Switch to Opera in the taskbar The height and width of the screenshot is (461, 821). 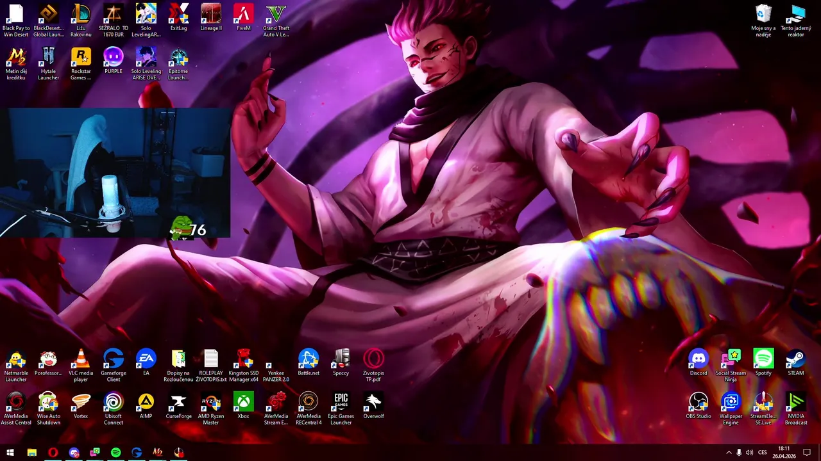(53, 453)
